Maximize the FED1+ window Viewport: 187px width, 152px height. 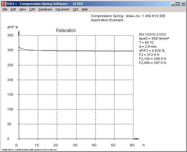tap(177, 4)
